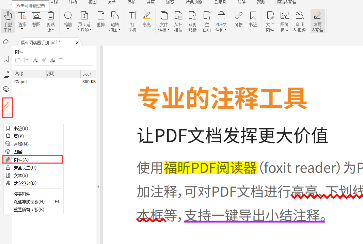Toggle the Fill & Sign (填写&签名) ribbon button
The image size is (363, 244).
317,21
